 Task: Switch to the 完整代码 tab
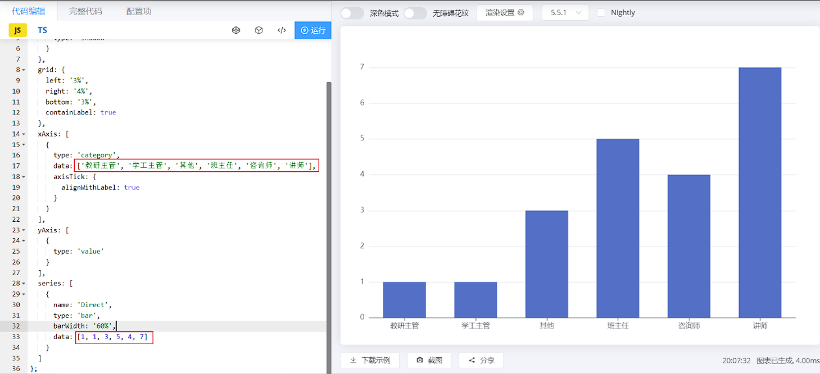(x=85, y=11)
